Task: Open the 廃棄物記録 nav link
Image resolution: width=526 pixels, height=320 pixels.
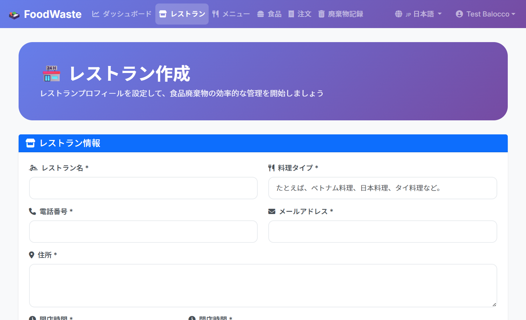Action: tap(345, 14)
